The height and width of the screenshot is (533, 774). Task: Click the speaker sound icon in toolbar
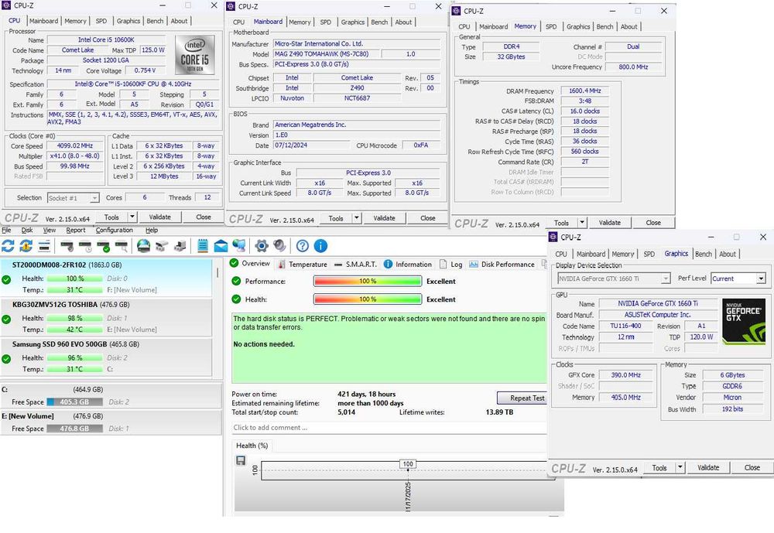[280, 246]
